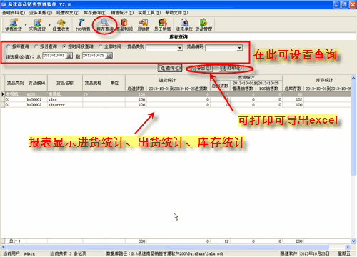
Task: Select the 全部时间 radio button
Action: click(100, 46)
